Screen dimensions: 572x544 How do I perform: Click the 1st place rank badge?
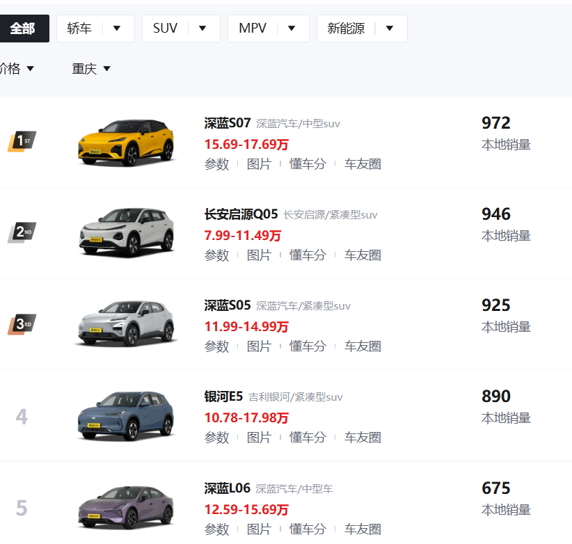tap(22, 141)
